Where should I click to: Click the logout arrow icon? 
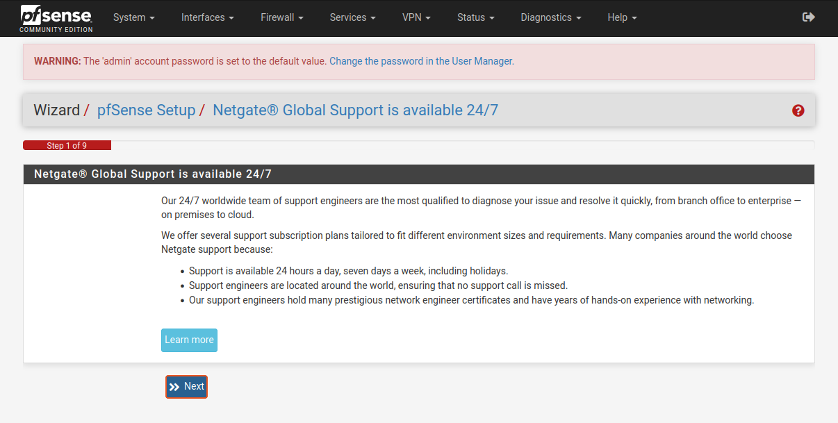tap(808, 17)
